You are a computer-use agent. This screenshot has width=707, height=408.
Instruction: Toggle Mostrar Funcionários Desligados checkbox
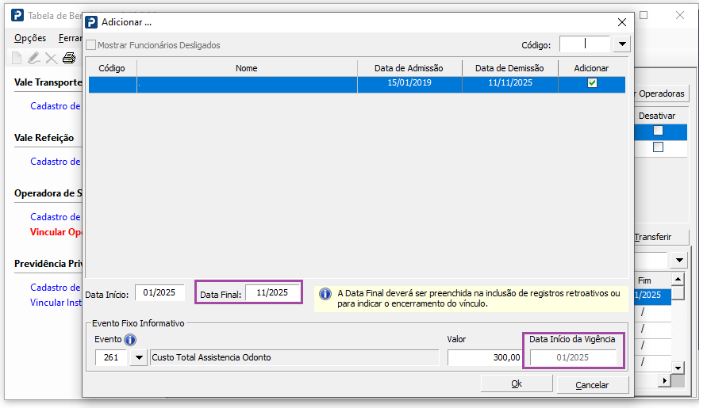[x=91, y=45]
